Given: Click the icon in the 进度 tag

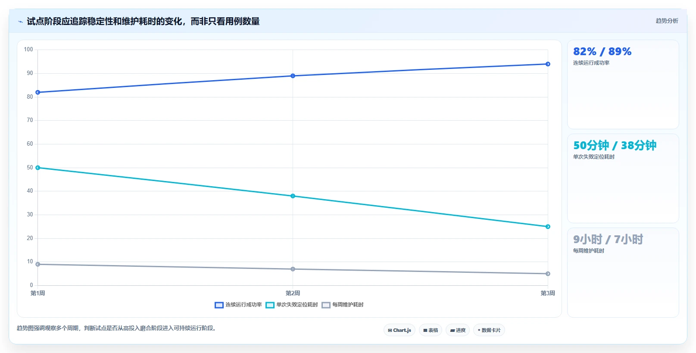Looking at the screenshot, I should coord(453,331).
